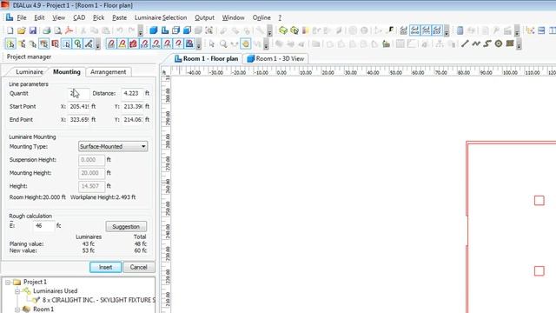Toggle the sixth highlighted selection filter icon
The width and height of the screenshot is (556, 313).
point(66,44)
